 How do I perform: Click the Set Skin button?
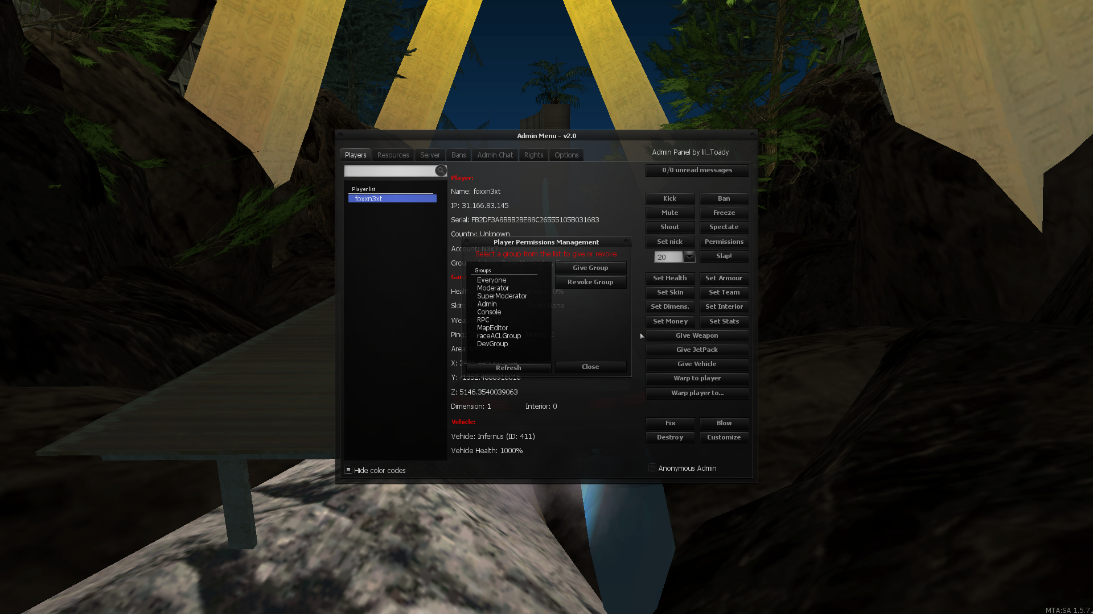coord(670,292)
